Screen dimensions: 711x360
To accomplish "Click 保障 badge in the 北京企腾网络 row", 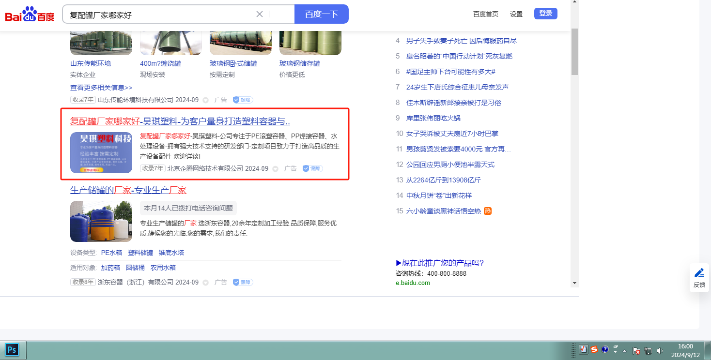I will click(x=312, y=168).
